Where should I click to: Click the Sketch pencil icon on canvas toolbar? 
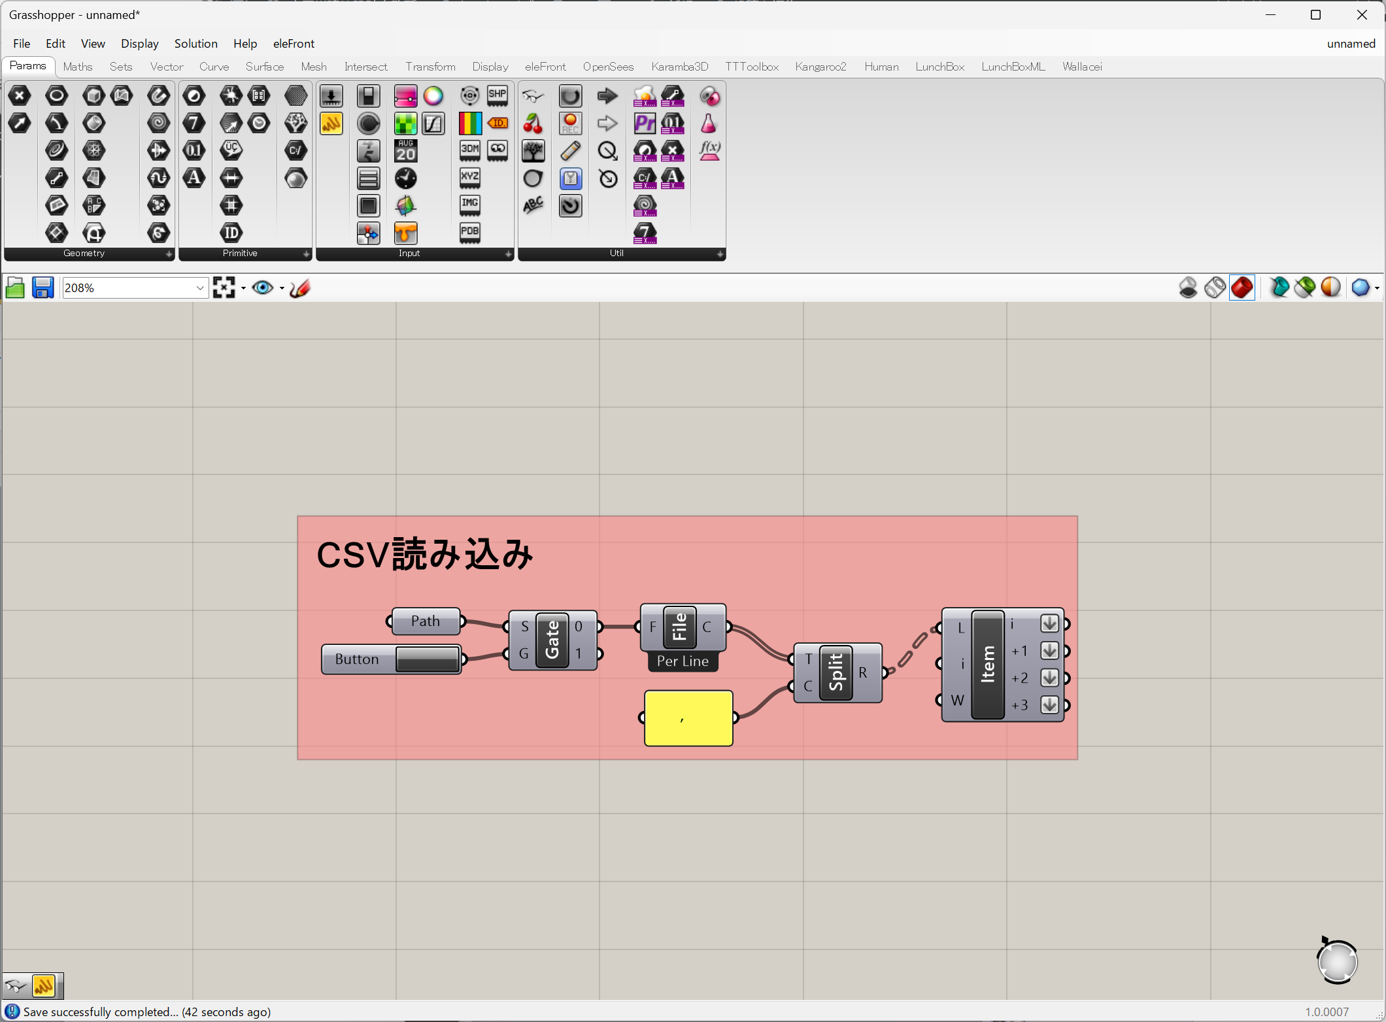click(x=299, y=288)
